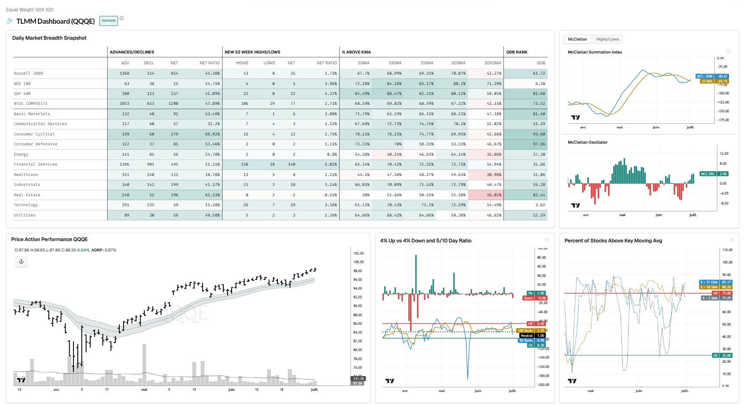This screenshot has height=405, width=745.
Task: Click the Daily Market Breadth Snapshot heading
Action: tap(49, 38)
